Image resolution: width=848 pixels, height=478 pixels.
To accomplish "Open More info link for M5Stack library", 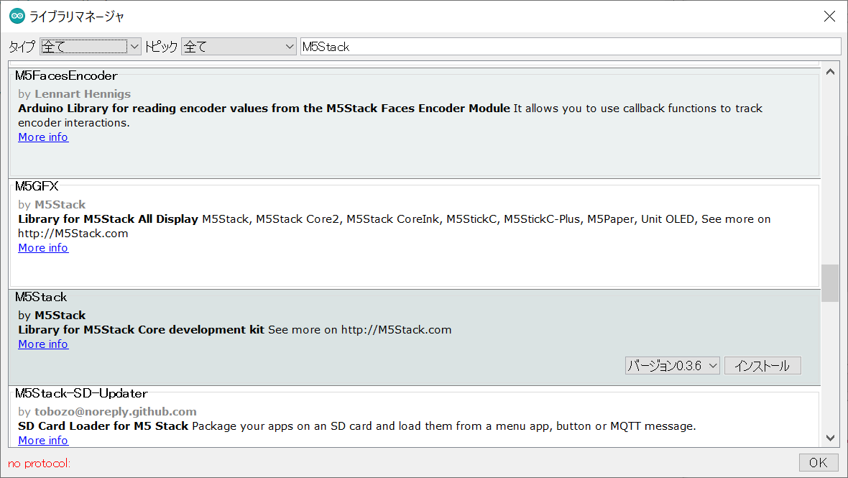I will 43,344.
